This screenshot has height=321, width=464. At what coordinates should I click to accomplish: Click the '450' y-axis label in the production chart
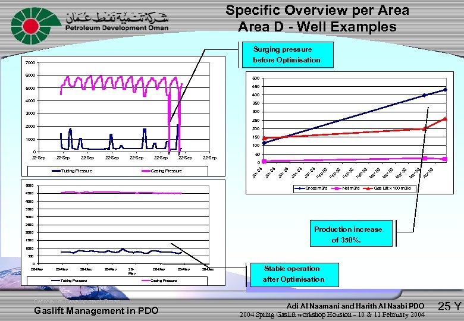tap(256, 87)
